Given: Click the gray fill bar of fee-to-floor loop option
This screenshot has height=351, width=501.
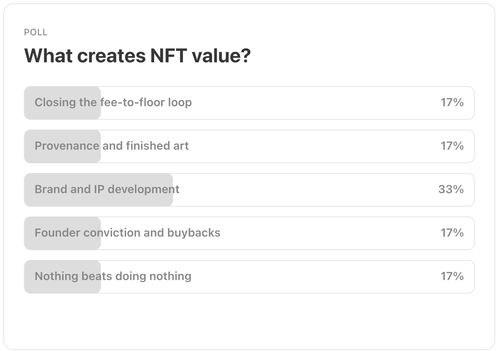Looking at the screenshot, I should [63, 103].
